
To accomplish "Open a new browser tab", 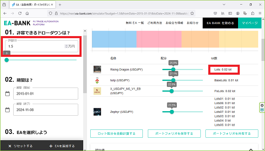I will click(60, 5).
